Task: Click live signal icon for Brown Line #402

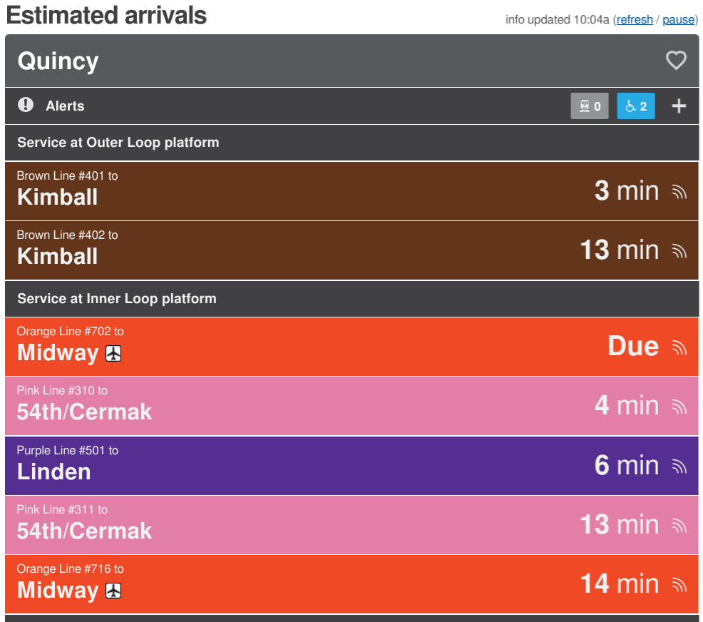Action: (679, 250)
